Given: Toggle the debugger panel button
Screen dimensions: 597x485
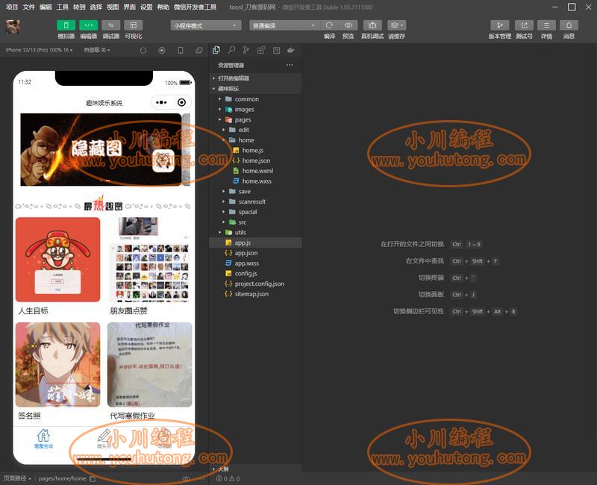Looking at the screenshot, I should (x=110, y=25).
